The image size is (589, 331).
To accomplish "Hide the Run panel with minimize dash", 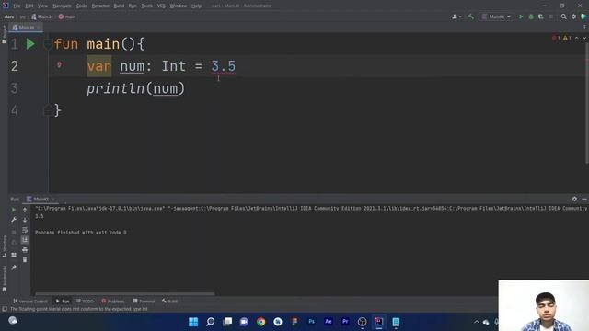I will 584,199.
